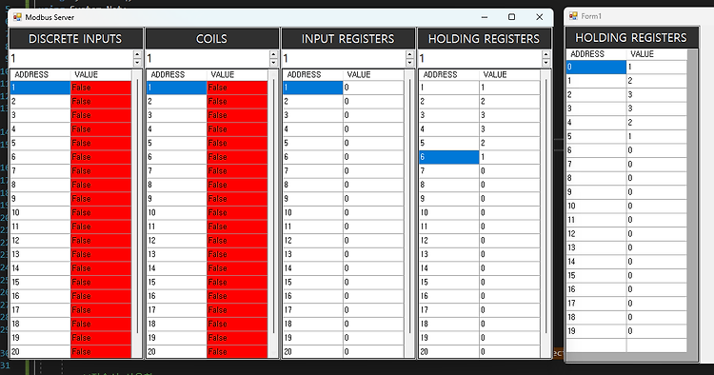This screenshot has width=714, height=375.
Task: Click the Coils start address field
Action: [208, 58]
